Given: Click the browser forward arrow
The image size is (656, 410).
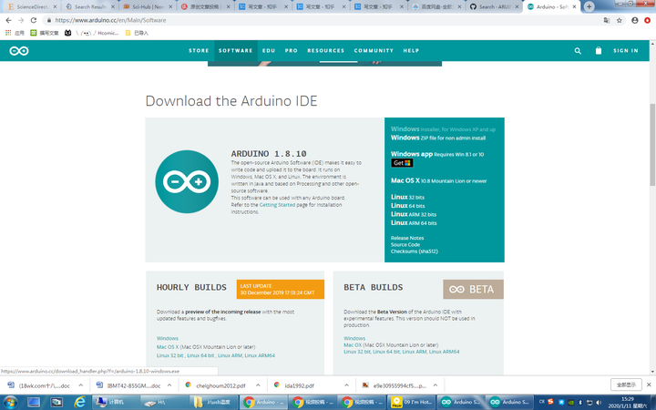Looking at the screenshot, I should [x=21, y=20].
